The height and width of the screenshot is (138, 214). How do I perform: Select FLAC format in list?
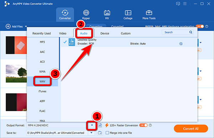pos(42,111)
